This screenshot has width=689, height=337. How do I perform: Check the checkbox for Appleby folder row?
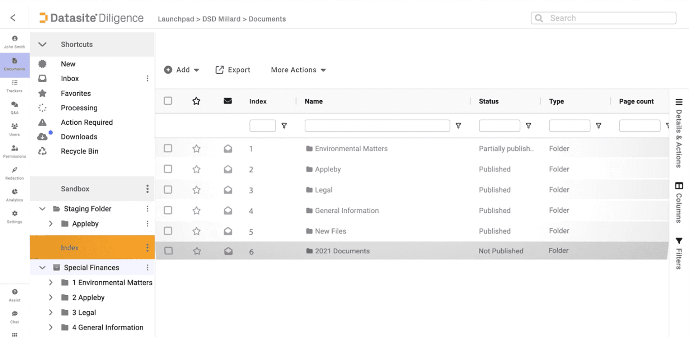[x=168, y=169]
